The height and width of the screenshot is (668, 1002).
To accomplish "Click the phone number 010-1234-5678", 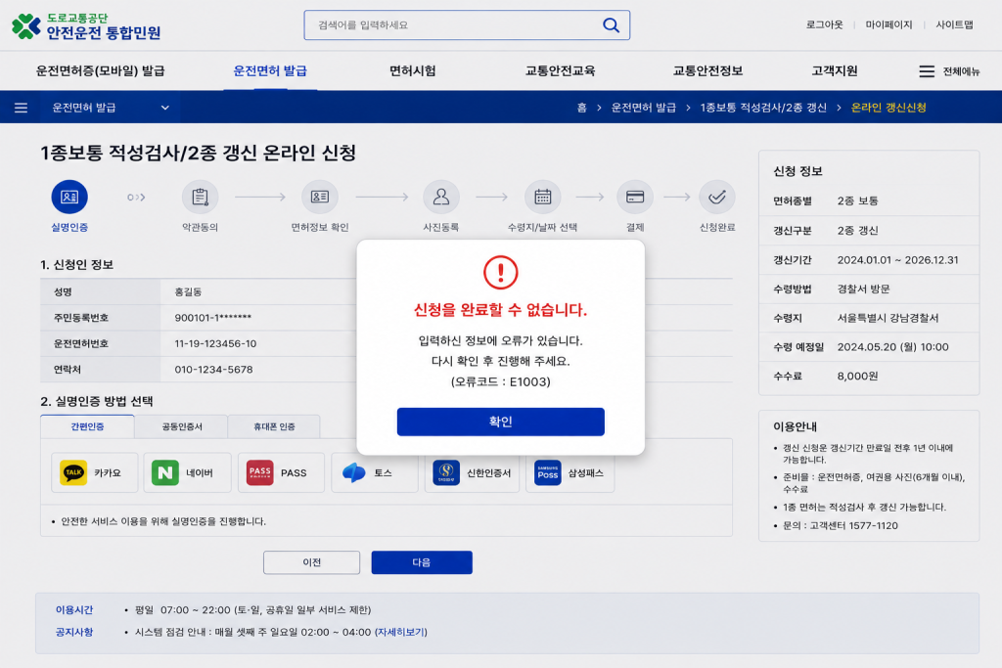I will click(x=213, y=369).
